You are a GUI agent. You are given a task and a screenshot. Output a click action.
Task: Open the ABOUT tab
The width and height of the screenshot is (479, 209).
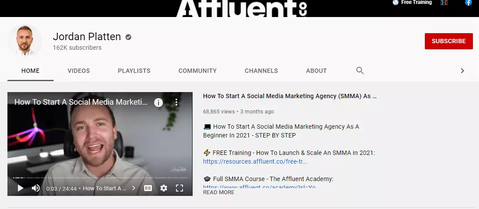[x=317, y=71]
